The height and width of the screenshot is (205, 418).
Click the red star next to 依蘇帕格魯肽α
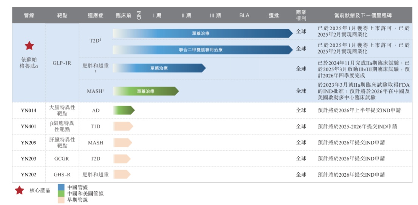click(x=29, y=46)
